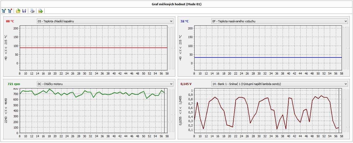The width and height of the screenshot is (353, 143).
Task: Expand the '0C - Otáčky motoru' parameter dropdown
Action: tap(105, 84)
